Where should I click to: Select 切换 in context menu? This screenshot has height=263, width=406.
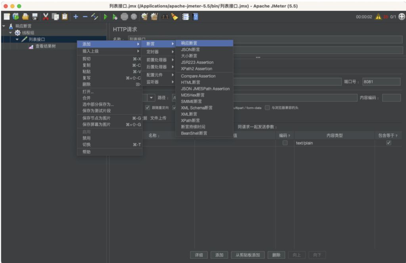(x=109, y=145)
